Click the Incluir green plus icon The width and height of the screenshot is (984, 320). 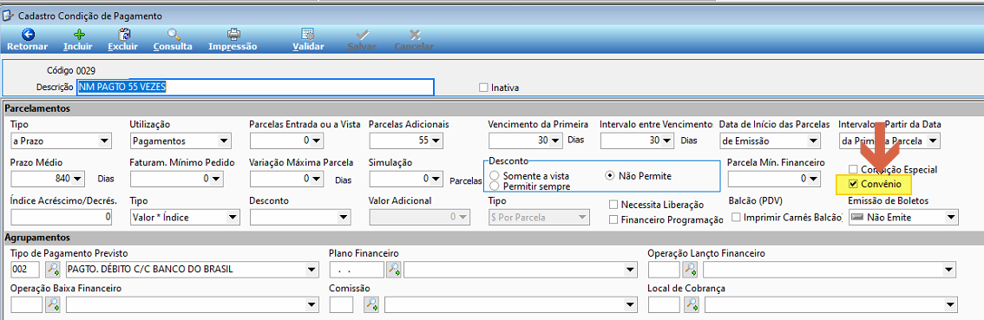[x=78, y=36]
